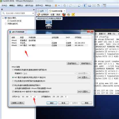Collapse the 我的计算机 tree node
This screenshot has height=119, width=119.
[x=3, y=18]
